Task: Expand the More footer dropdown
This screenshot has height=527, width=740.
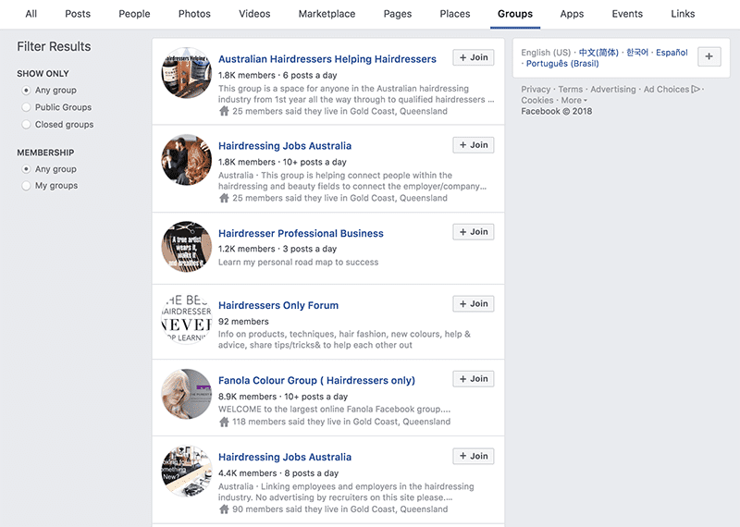Action: (x=573, y=100)
